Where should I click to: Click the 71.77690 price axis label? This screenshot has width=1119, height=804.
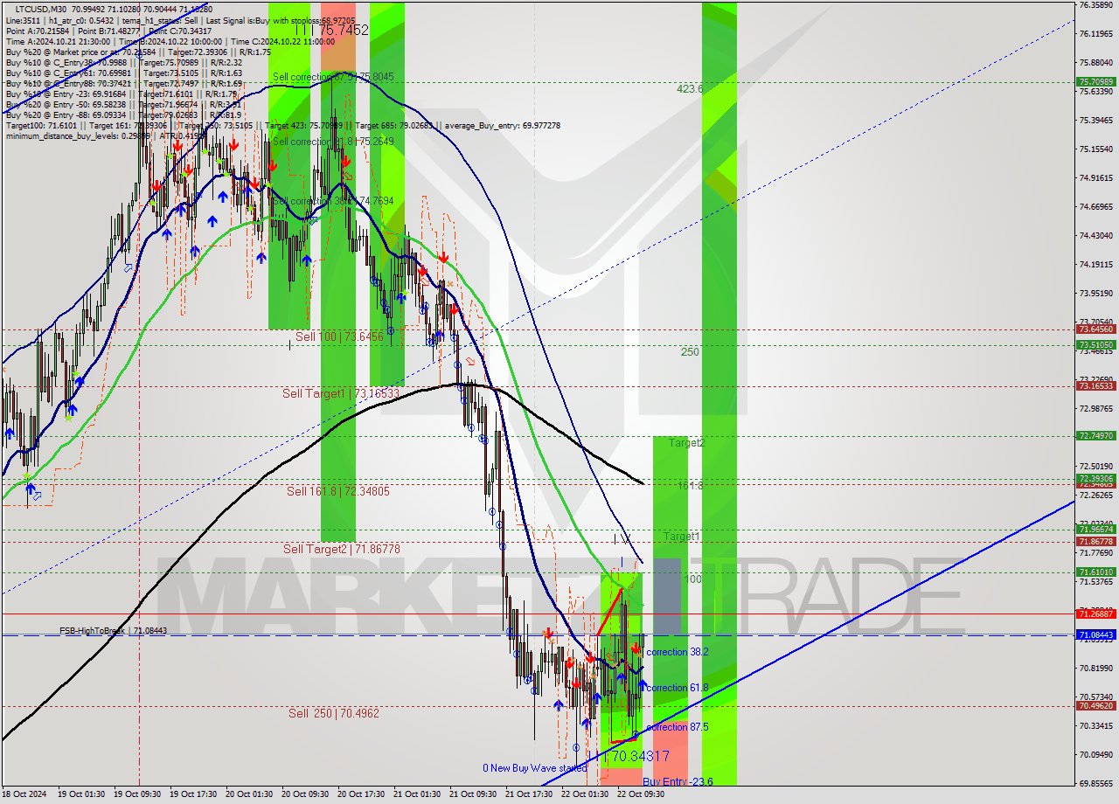[1096, 553]
